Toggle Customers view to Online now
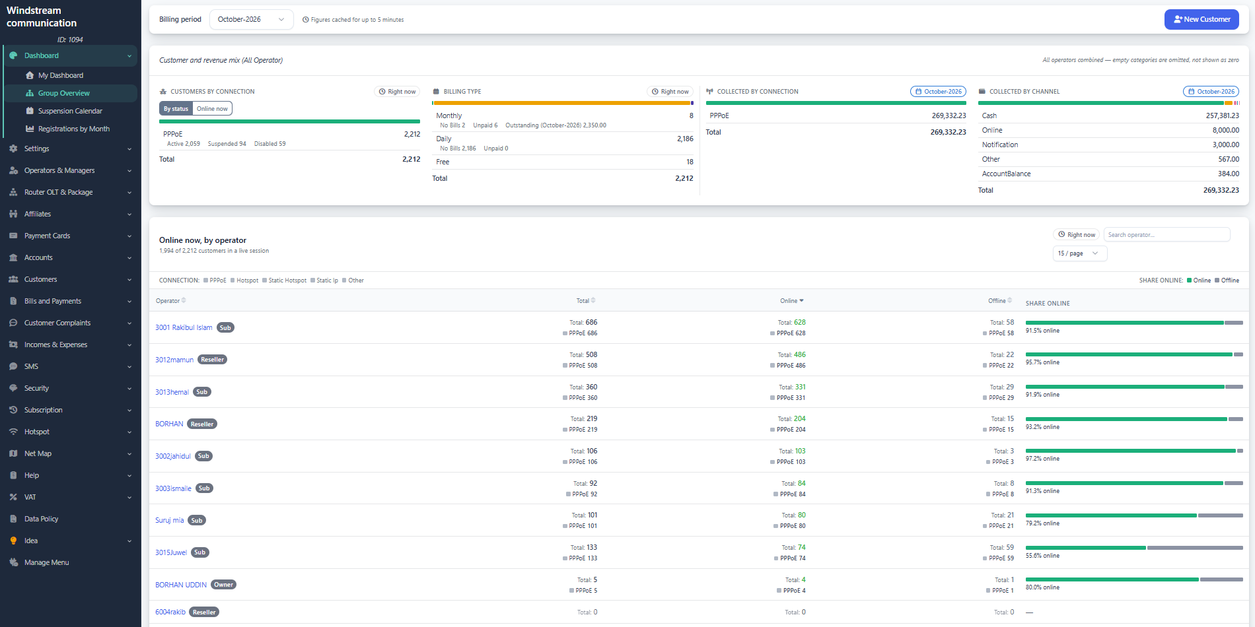The height and width of the screenshot is (627, 1255). coord(212,109)
